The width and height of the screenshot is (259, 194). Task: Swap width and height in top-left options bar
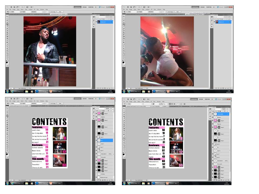coord(21,12)
